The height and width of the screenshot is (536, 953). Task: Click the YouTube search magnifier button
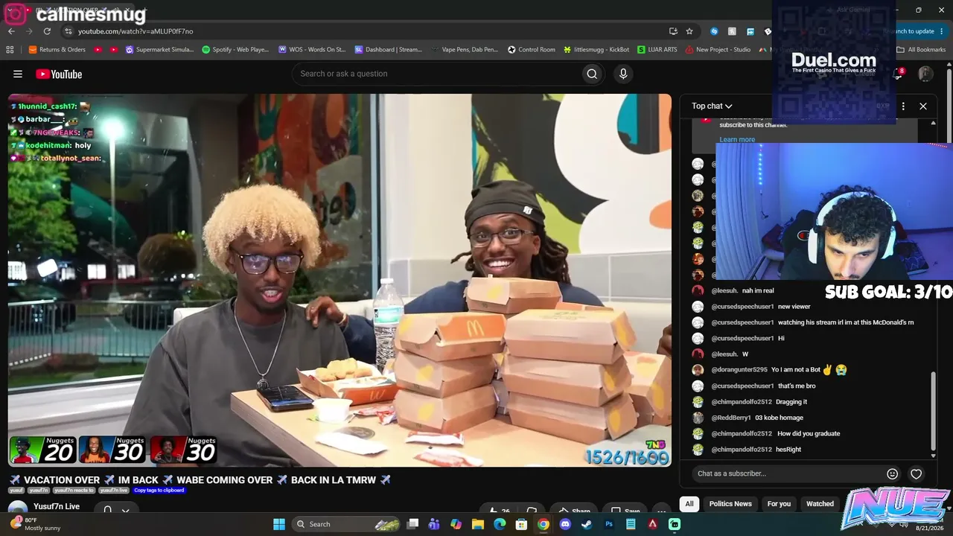(x=592, y=74)
